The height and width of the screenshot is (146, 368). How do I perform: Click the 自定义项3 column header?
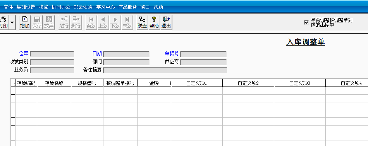tap(300, 83)
